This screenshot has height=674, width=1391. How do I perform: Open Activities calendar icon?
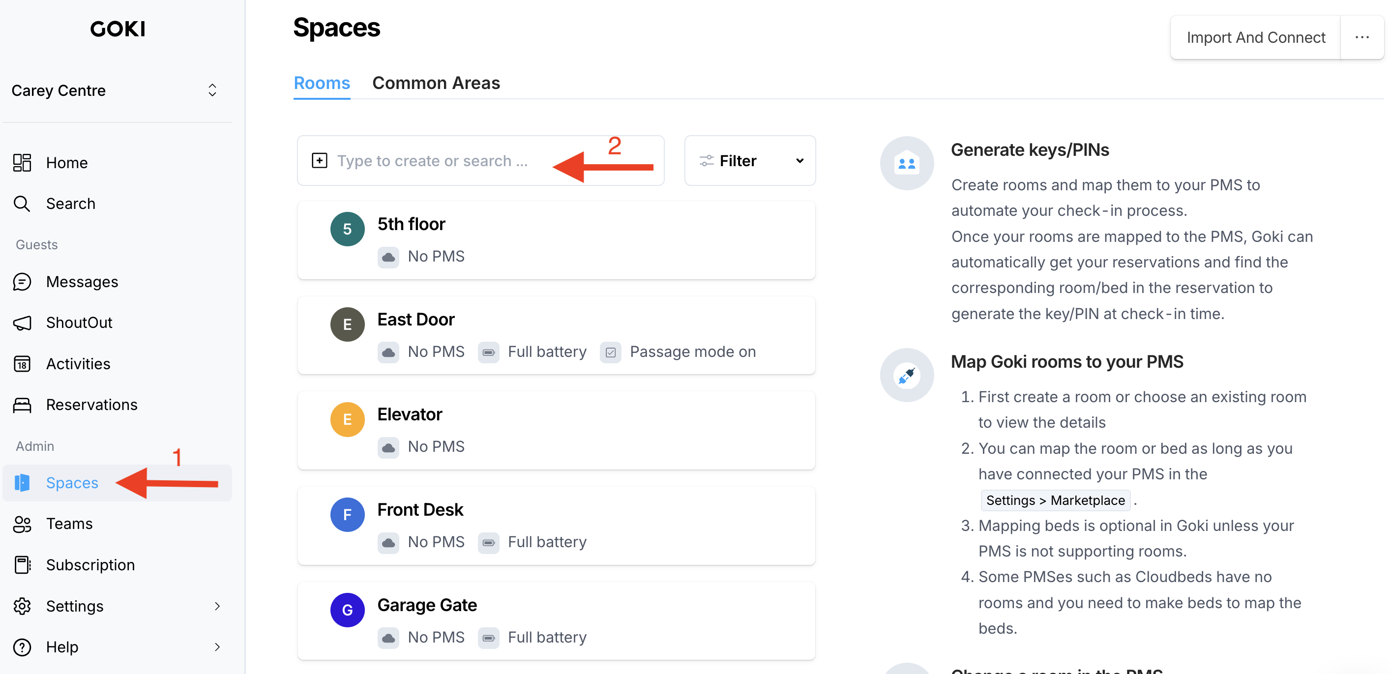coord(22,364)
